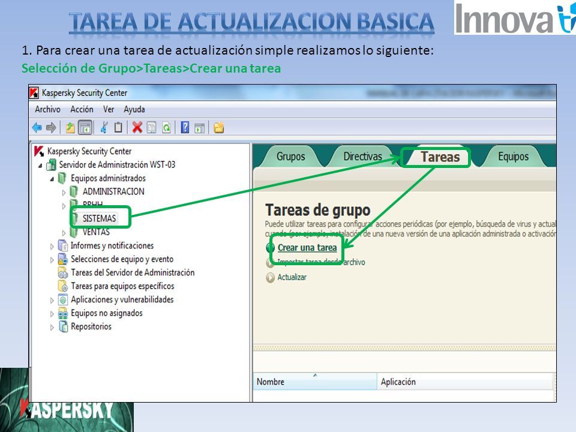The height and width of the screenshot is (432, 576).
Task: Click the Selecciones de equipo y evento icon
Action: point(63,259)
